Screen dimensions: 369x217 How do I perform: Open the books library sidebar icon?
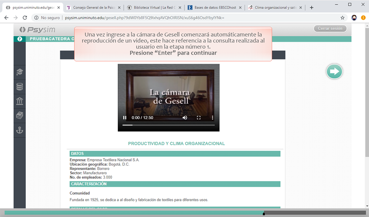tap(19, 115)
